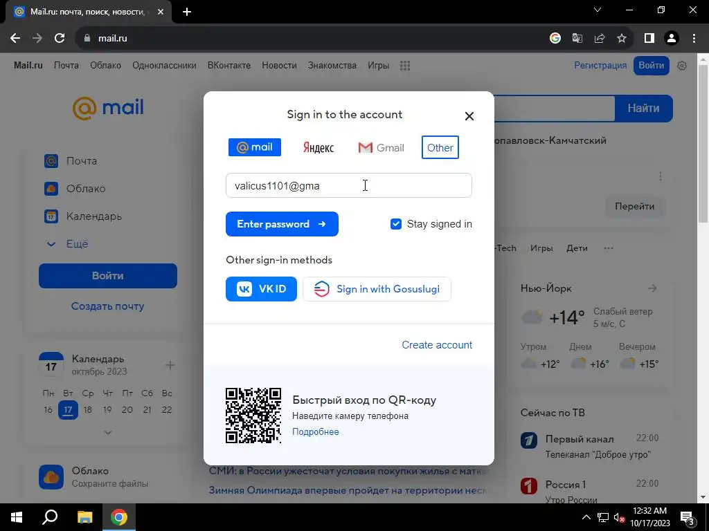The width and height of the screenshot is (709, 531).
Task: Open Почта in top navigation
Action: pos(66,66)
